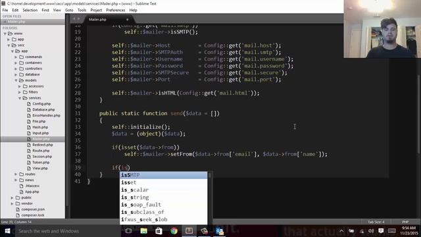Go to previous tab arrow
This screenshot has height=237, width=421.
pos(74,19)
